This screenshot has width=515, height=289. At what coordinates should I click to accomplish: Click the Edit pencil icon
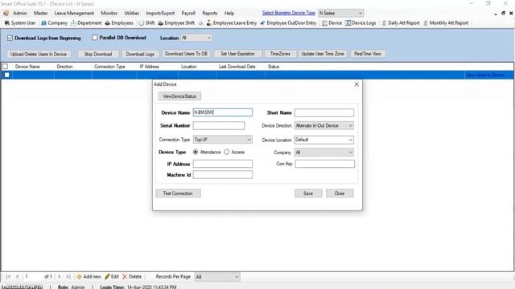[x=107, y=276]
